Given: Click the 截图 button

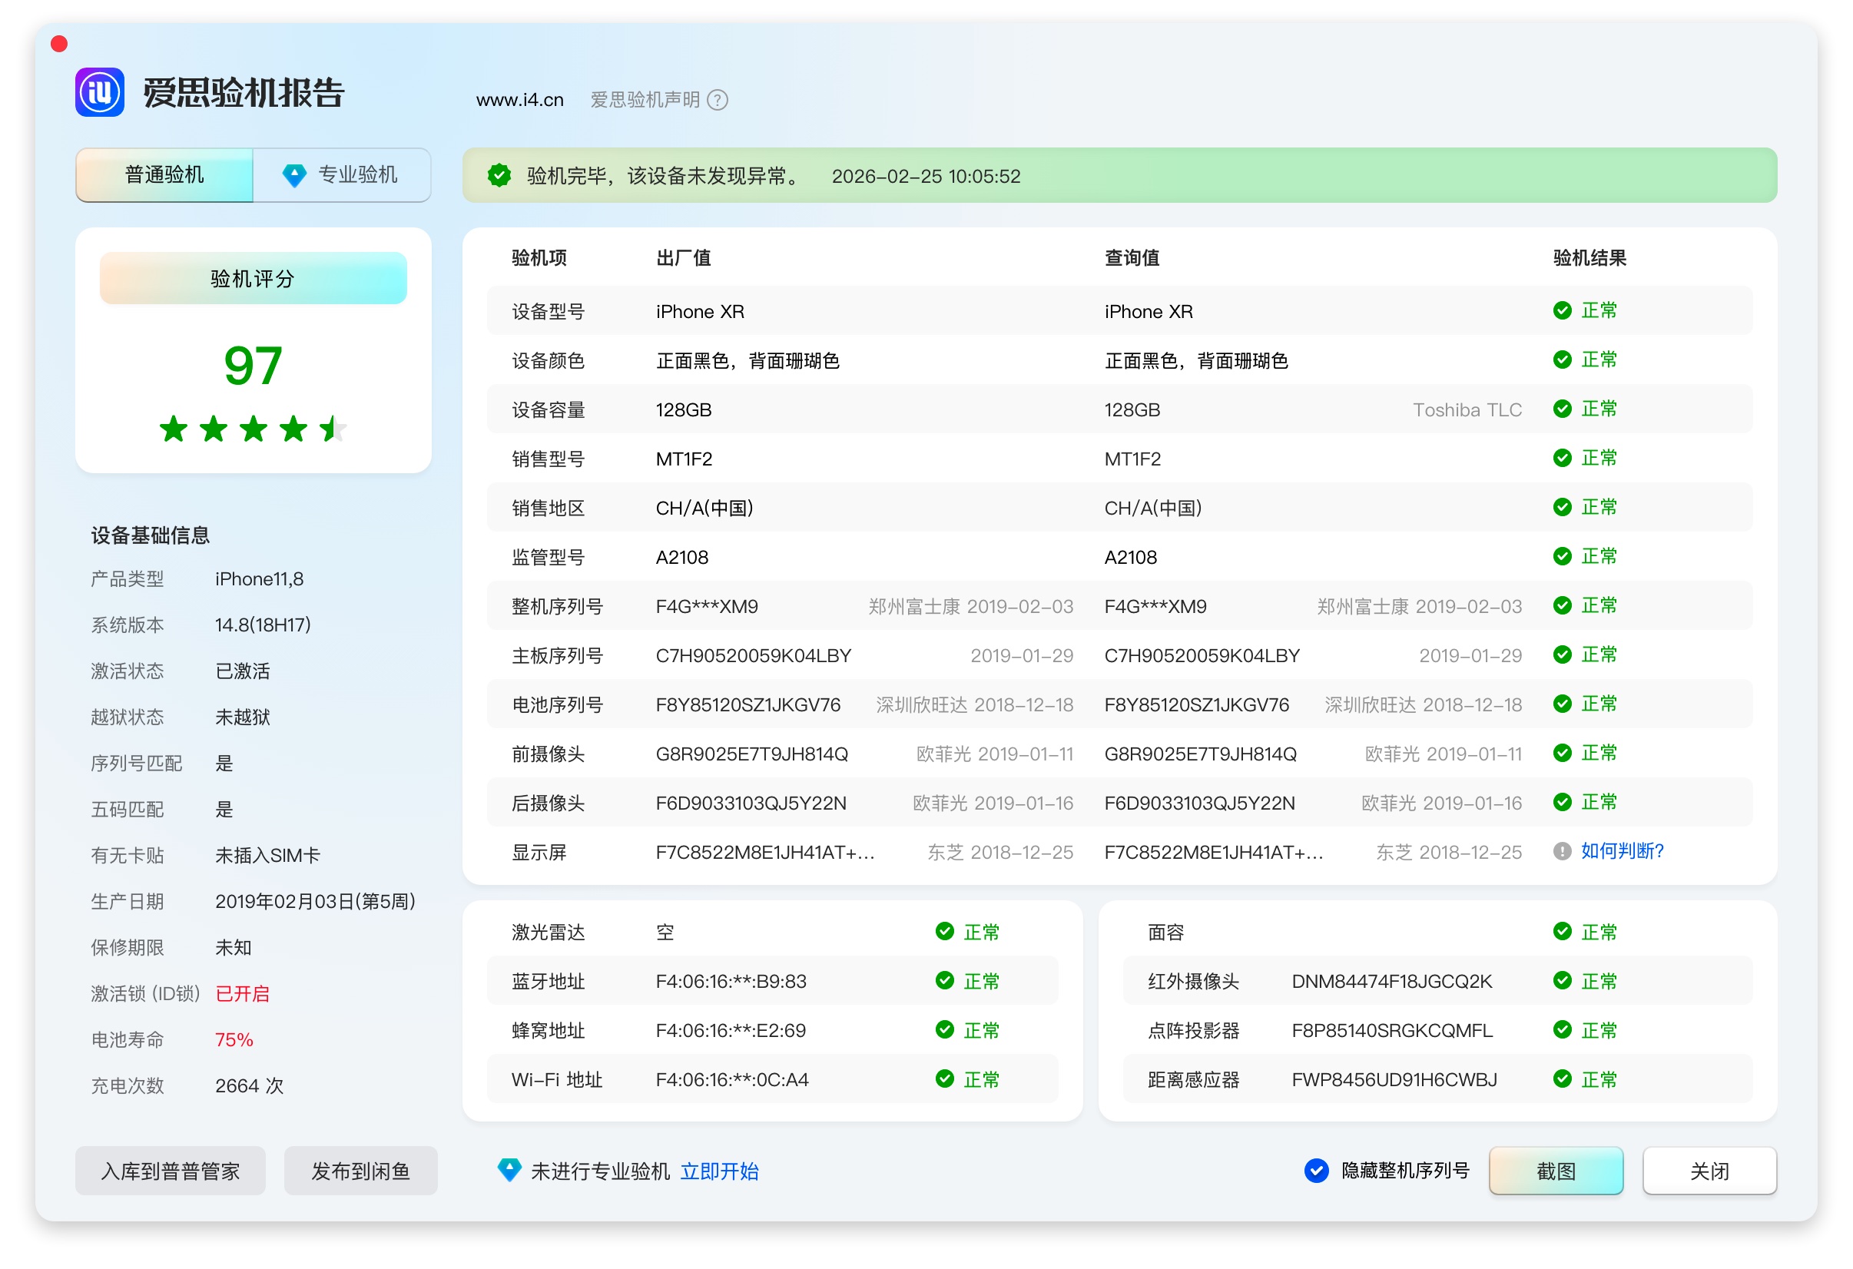Looking at the screenshot, I should click(x=1556, y=1170).
